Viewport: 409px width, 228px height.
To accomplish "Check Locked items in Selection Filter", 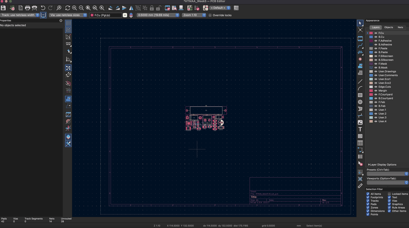I will [x=389, y=194].
